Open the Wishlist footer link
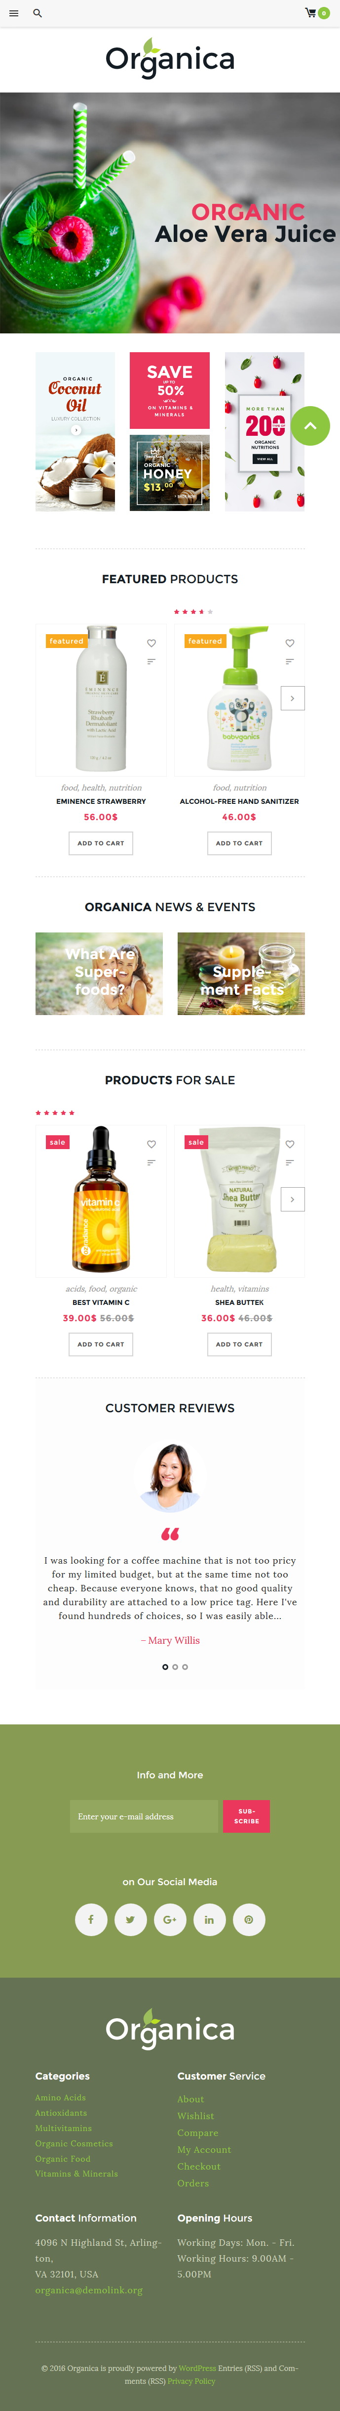 coord(195,2115)
